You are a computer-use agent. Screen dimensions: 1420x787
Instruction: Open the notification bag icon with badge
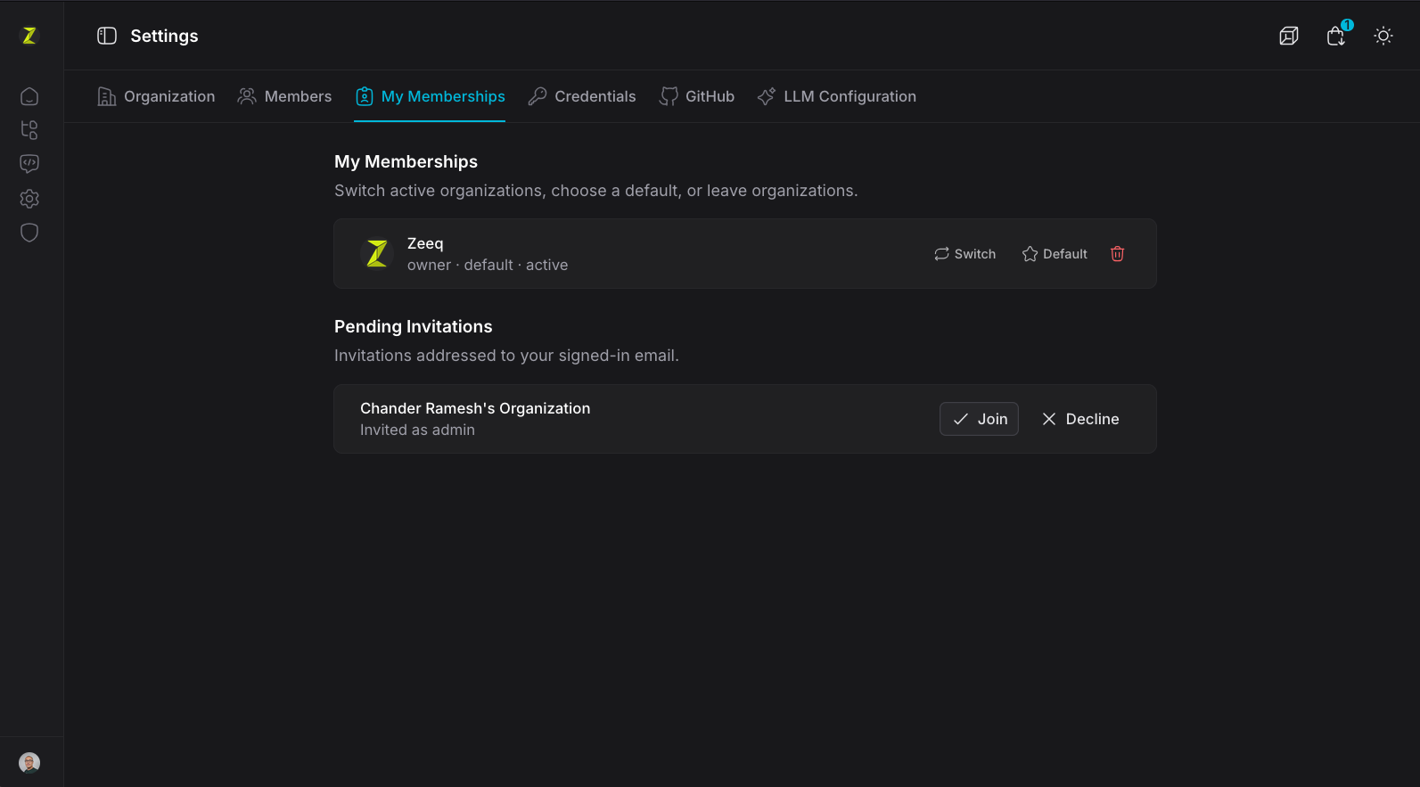[x=1336, y=36]
